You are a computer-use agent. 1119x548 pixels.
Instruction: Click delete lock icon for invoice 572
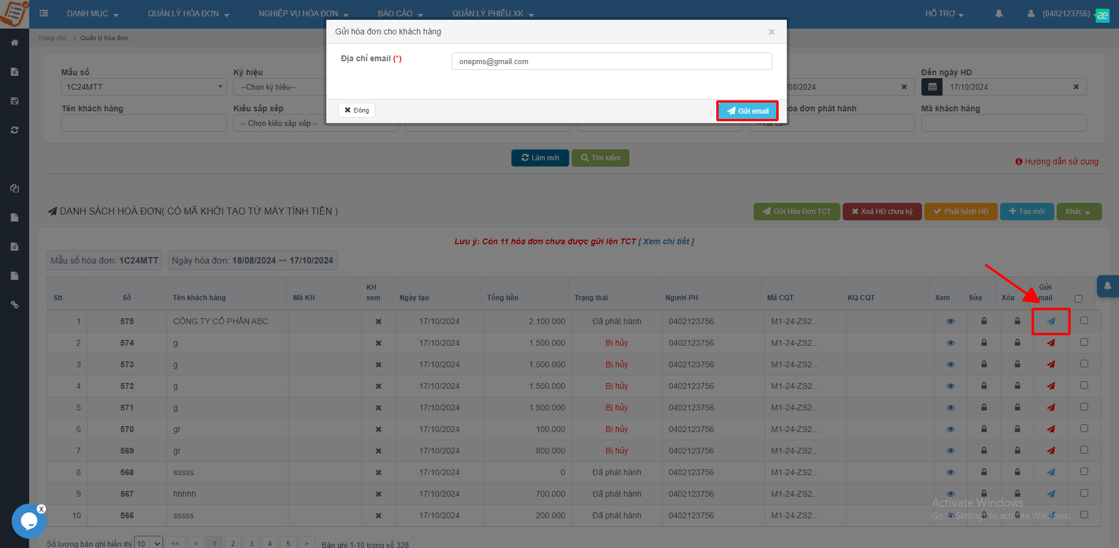1017,386
